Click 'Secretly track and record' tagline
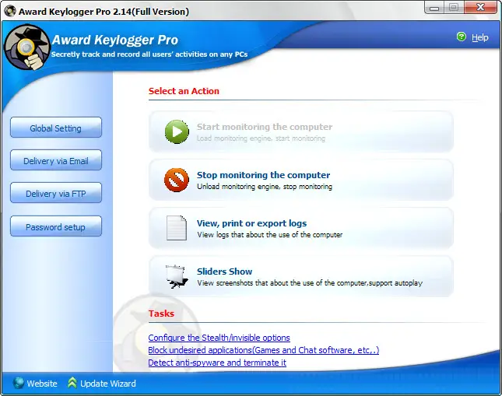The image size is (502, 396). point(149,54)
